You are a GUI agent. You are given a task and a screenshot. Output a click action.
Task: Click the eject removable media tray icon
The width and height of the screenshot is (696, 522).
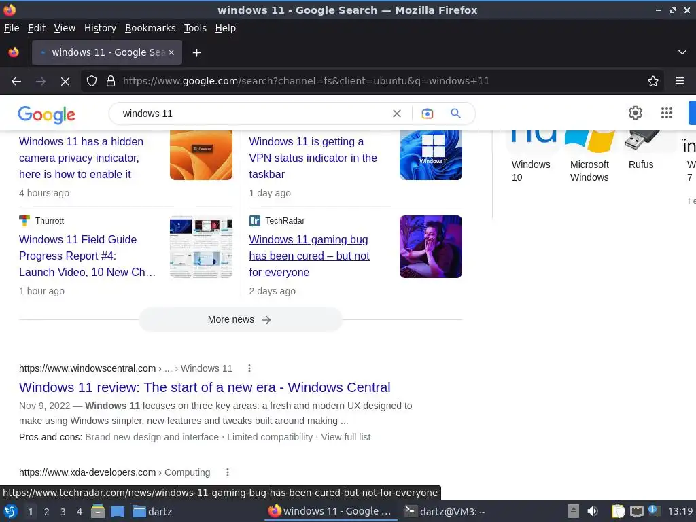(x=574, y=511)
